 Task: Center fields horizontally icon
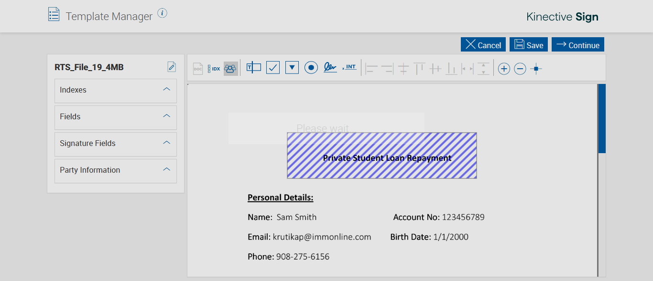(x=403, y=69)
